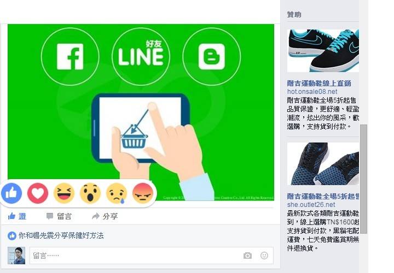Choose the Sad crying reaction
The image size is (394, 273).
(117, 193)
